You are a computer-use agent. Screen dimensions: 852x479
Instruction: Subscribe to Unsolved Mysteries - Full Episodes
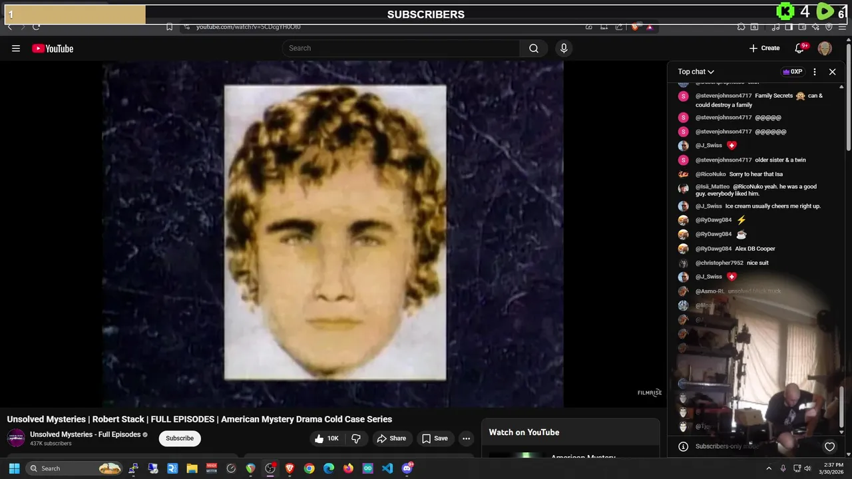[x=180, y=438]
